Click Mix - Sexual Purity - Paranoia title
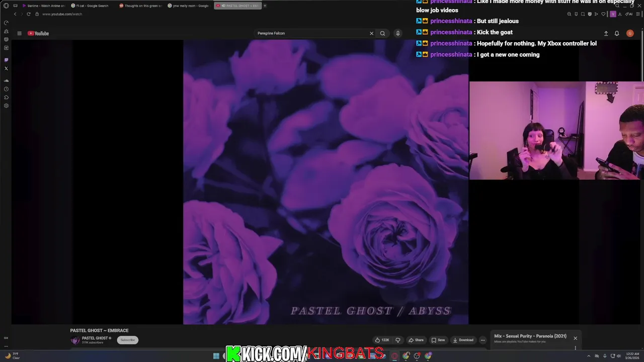 pos(530,336)
